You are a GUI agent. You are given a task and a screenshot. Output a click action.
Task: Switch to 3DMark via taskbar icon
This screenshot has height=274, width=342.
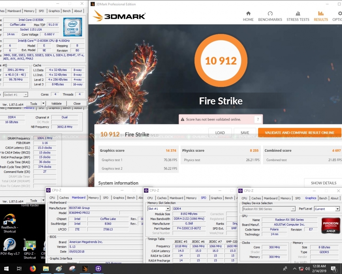pyautogui.click(x=85, y=269)
